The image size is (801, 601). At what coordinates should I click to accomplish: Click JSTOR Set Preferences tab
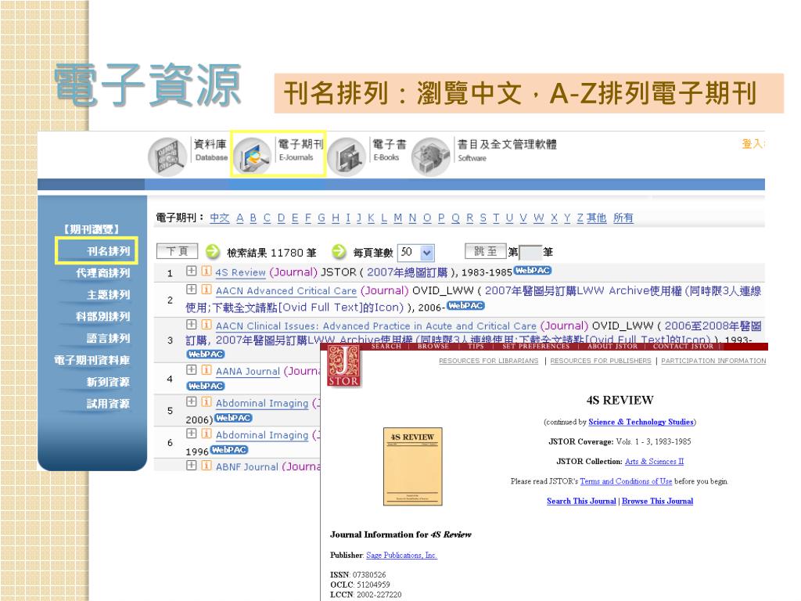pos(535,347)
